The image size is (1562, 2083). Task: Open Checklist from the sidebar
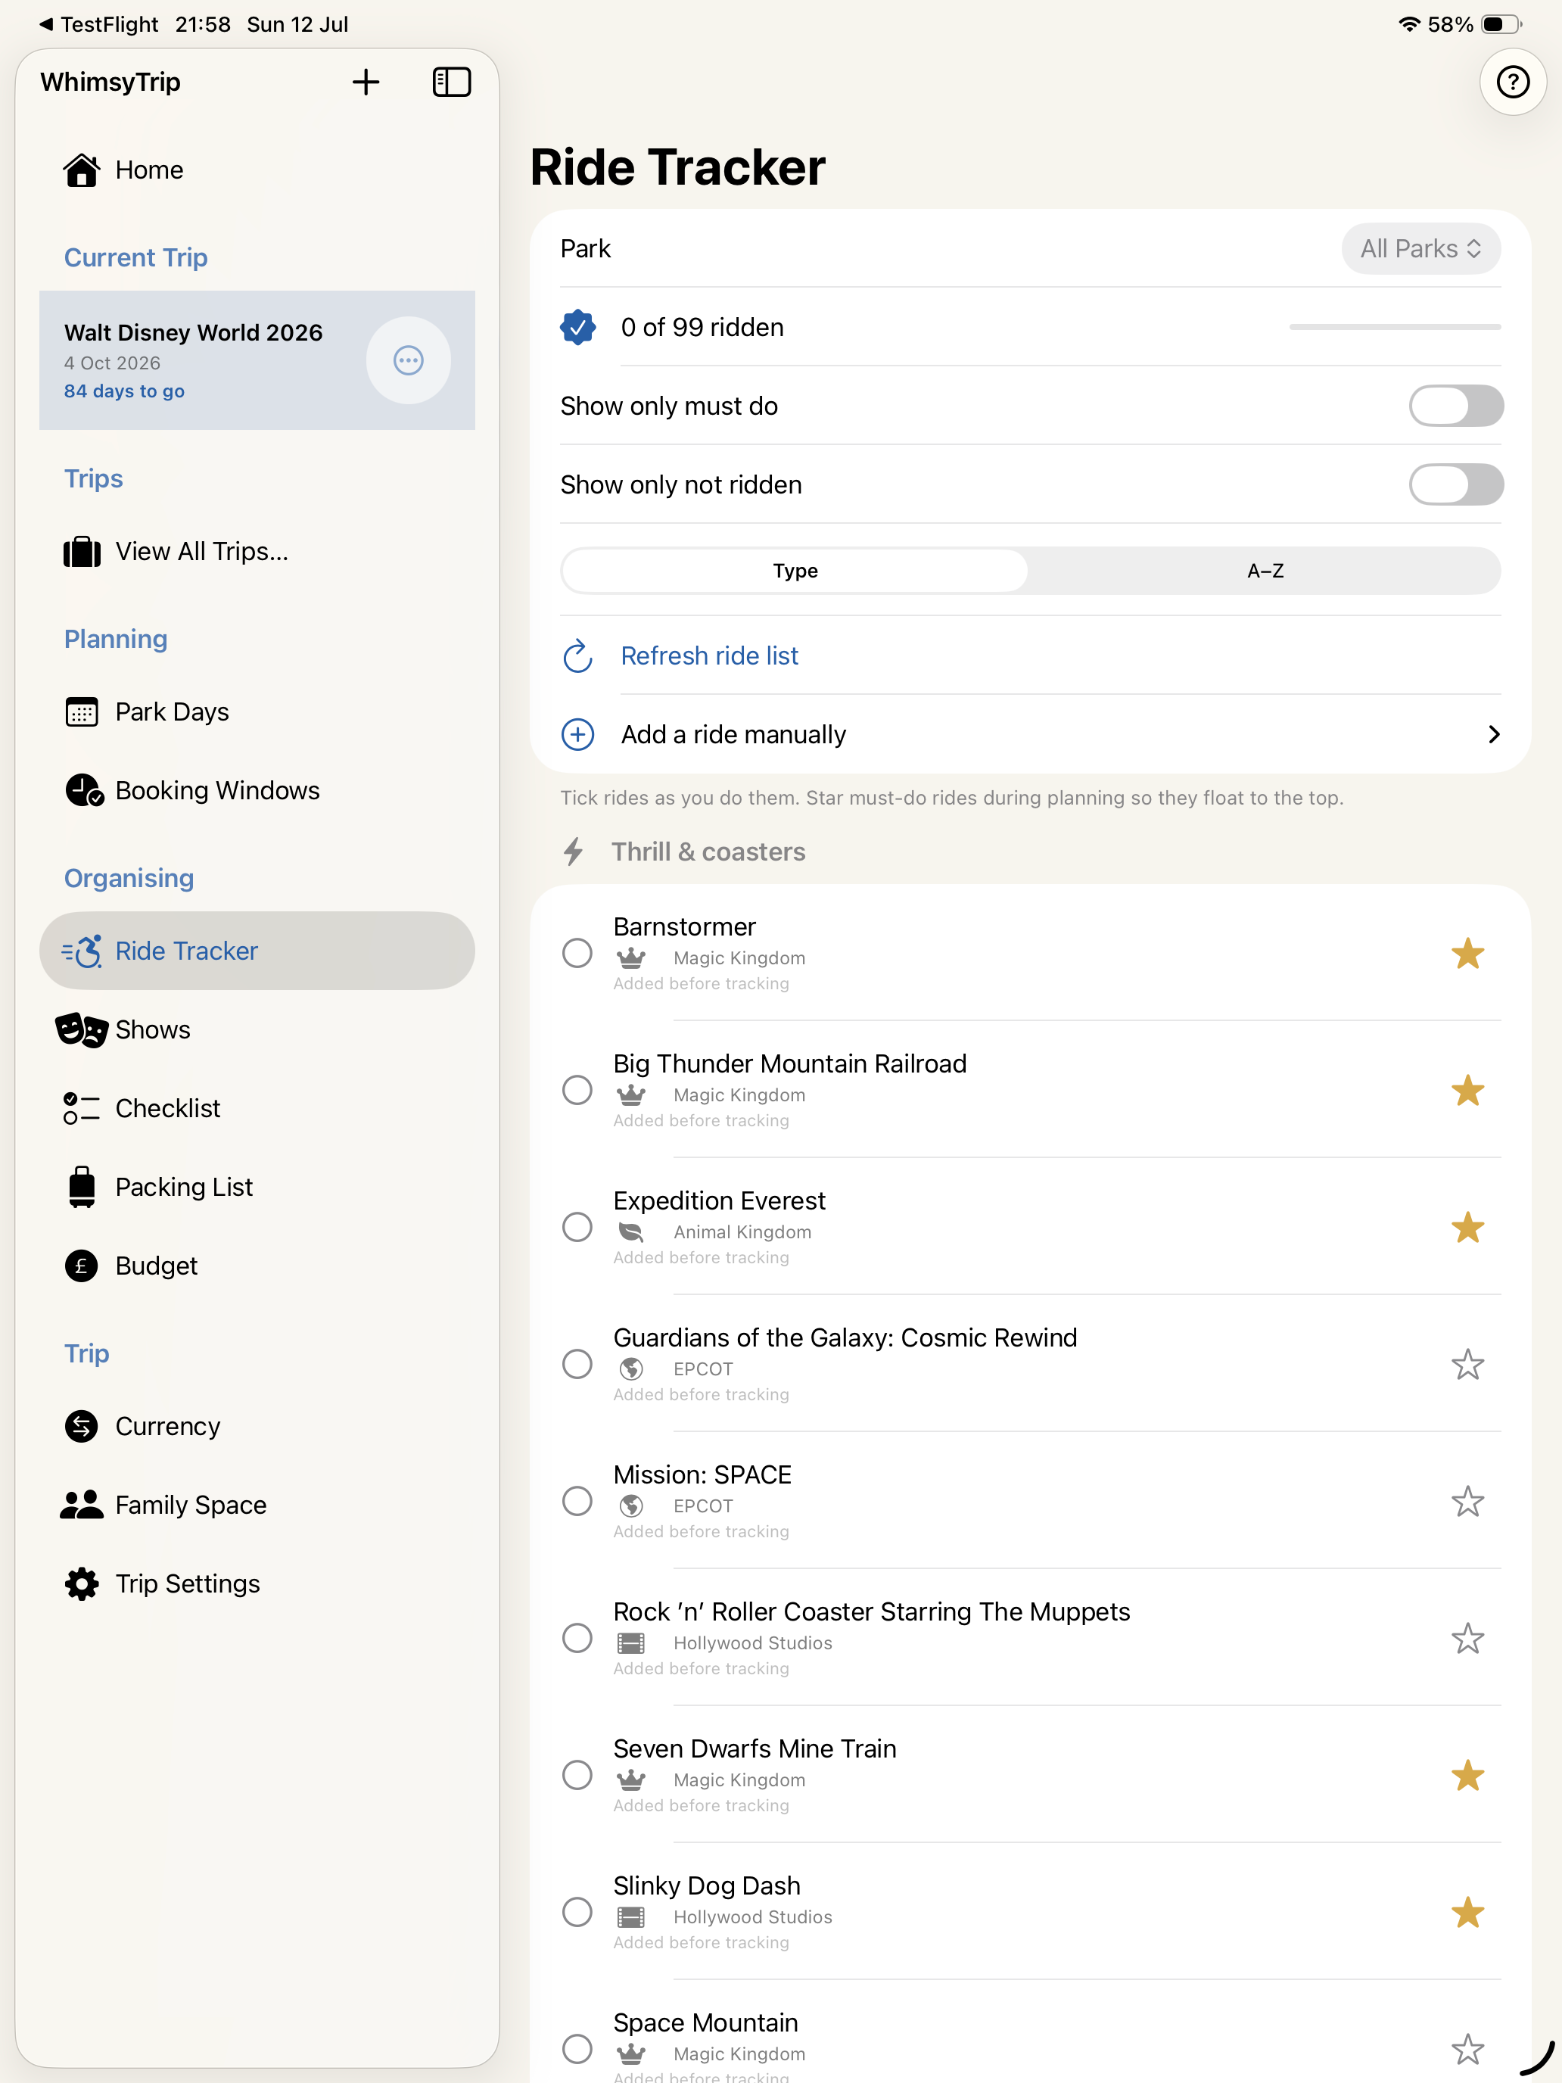click(257, 1108)
